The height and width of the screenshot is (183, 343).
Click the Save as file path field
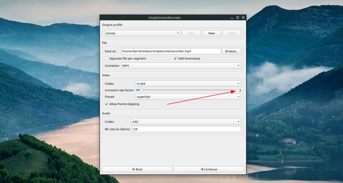[171, 51]
